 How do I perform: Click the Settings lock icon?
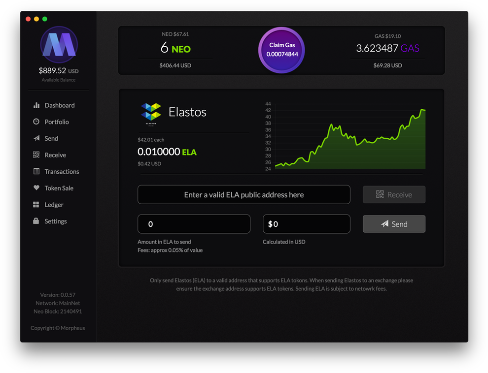pyautogui.click(x=36, y=221)
